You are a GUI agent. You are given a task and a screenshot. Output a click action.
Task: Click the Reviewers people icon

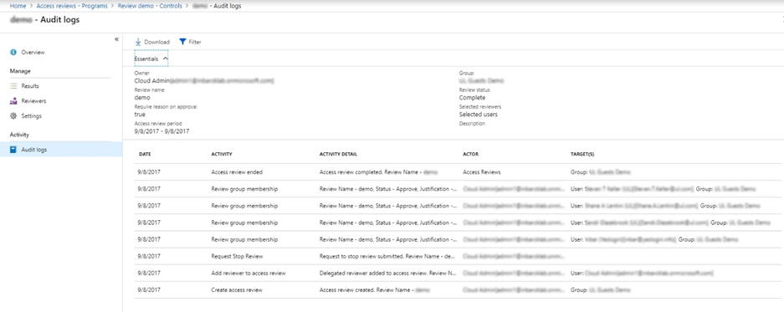pos(13,101)
